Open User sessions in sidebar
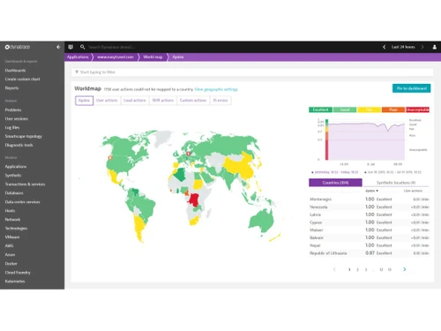The height and width of the screenshot is (331, 441). click(x=17, y=118)
